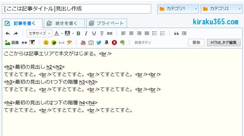Viewport: 244px width, 136px height.
Task: Align text left
Action: point(123,33)
